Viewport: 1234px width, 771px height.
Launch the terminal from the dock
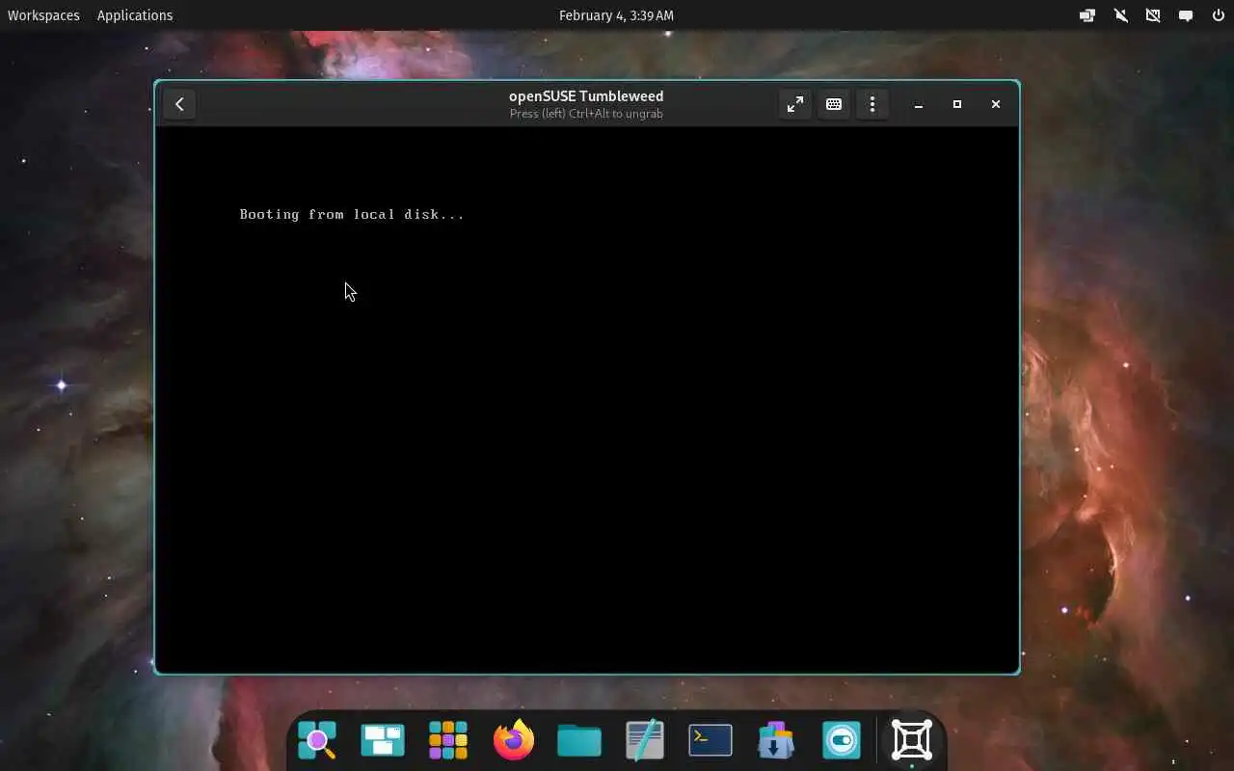(x=711, y=740)
